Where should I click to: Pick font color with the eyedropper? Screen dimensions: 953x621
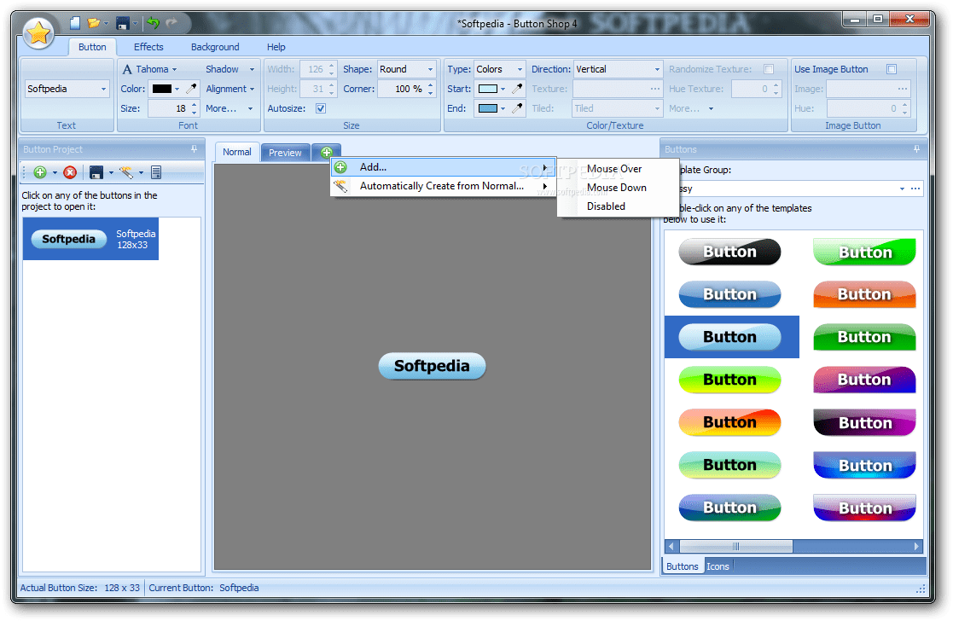pyautogui.click(x=191, y=89)
